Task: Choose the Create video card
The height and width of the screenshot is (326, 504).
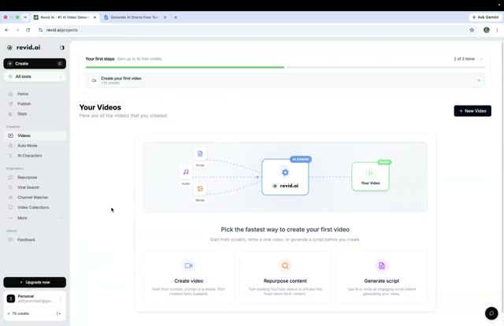Action: 189,277
